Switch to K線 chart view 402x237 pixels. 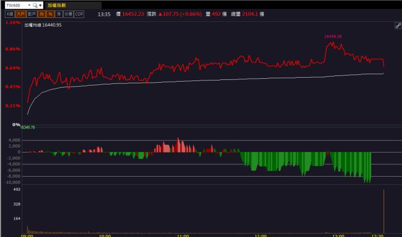(x=9, y=14)
